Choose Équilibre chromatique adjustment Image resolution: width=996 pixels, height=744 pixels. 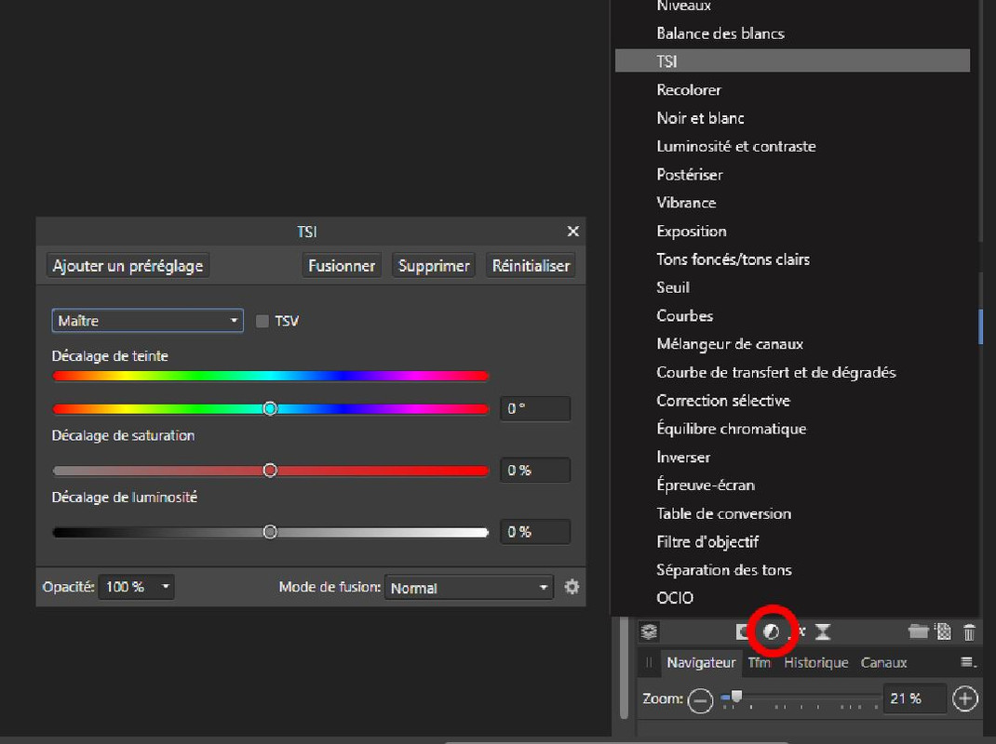(792, 429)
